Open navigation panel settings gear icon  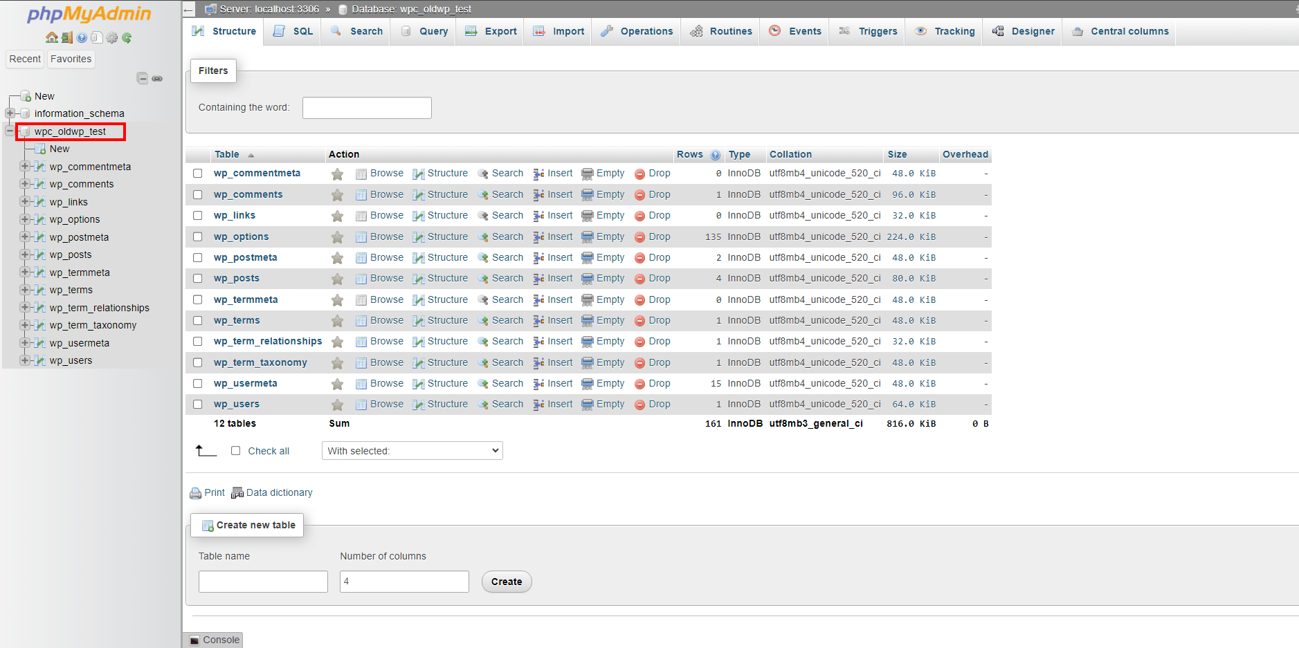(112, 37)
